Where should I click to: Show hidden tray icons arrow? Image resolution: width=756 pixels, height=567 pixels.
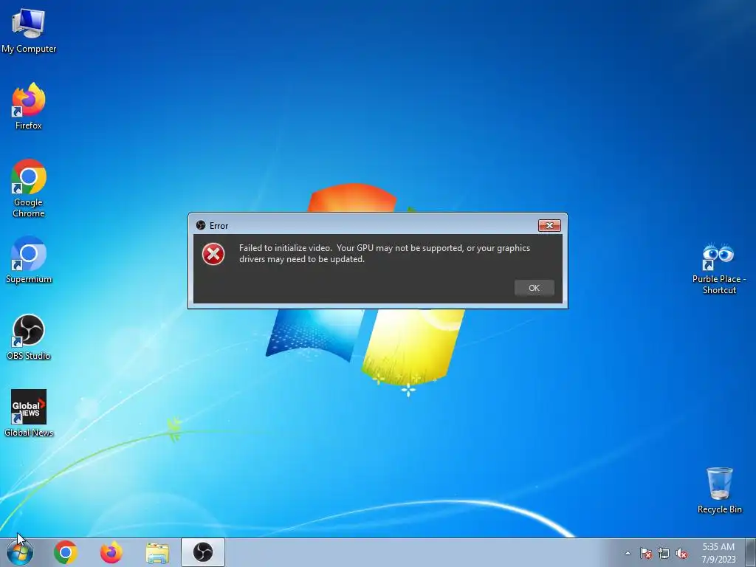(628, 553)
